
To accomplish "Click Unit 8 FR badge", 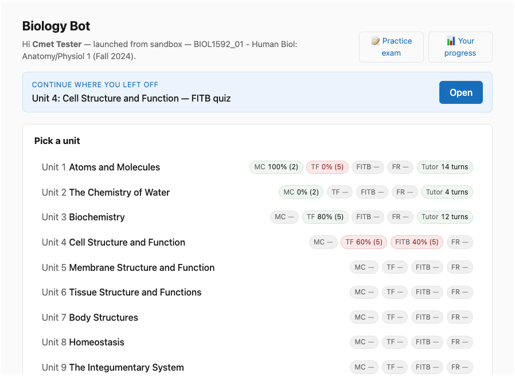I will [x=460, y=342].
